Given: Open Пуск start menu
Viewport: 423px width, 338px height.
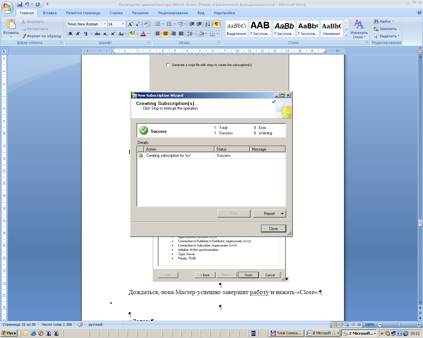Looking at the screenshot, I should [9, 333].
